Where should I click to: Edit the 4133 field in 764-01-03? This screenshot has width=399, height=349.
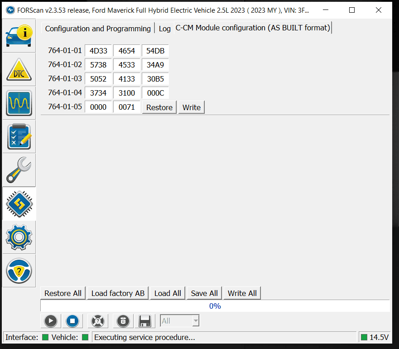coord(127,79)
